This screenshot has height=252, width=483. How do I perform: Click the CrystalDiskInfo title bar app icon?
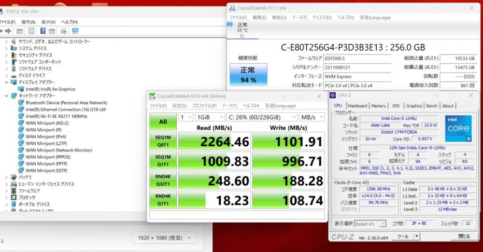(232, 8)
